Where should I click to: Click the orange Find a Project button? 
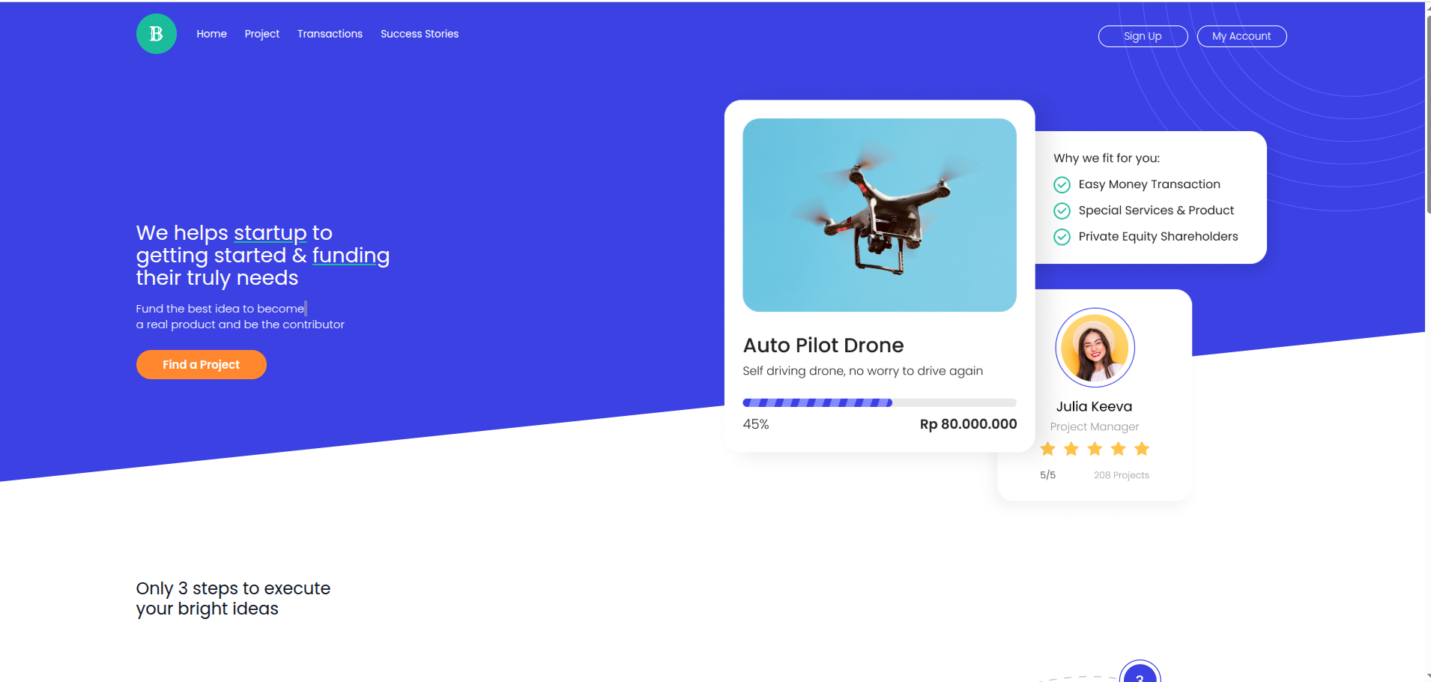tap(201, 364)
